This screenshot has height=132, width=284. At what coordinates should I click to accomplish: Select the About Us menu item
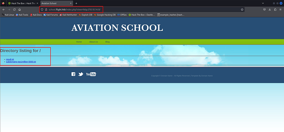tap(93, 42)
